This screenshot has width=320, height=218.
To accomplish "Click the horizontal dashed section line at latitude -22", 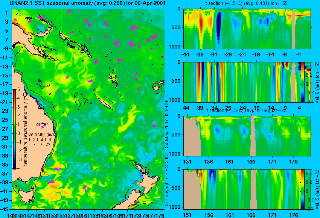I will (102, 107).
